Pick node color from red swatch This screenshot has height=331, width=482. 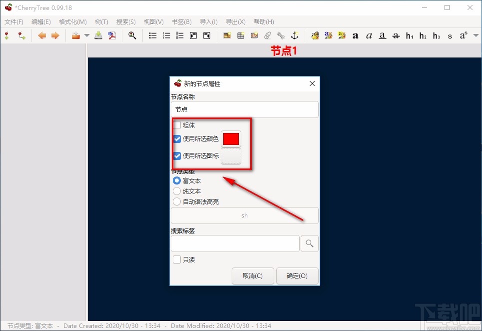pos(231,138)
